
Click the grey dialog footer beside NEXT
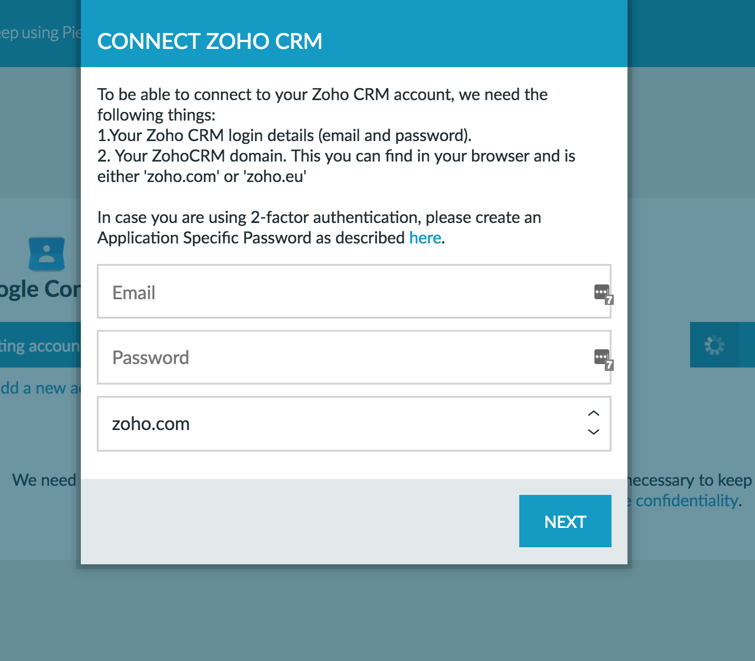[300, 521]
